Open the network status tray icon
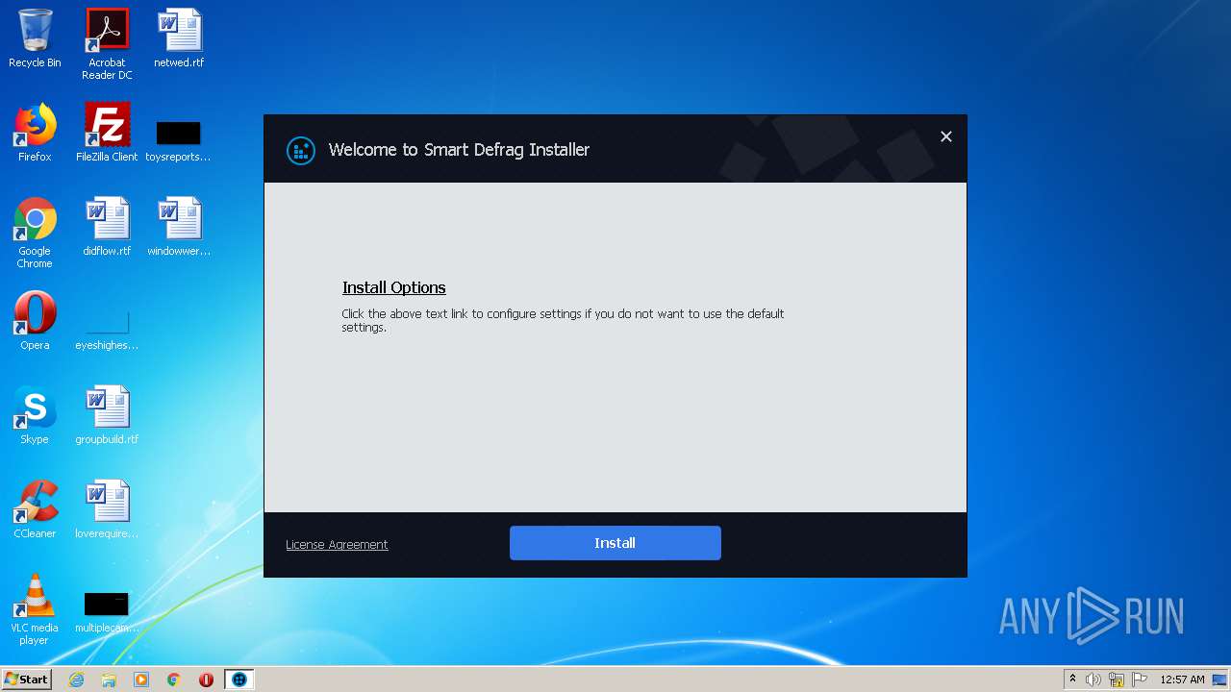Viewport: 1231px width, 692px height. pos(1117,680)
